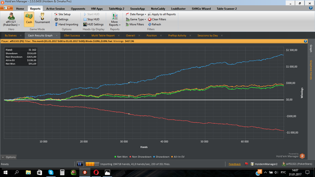
Task: Open Site Setup options
Action: [63, 14]
